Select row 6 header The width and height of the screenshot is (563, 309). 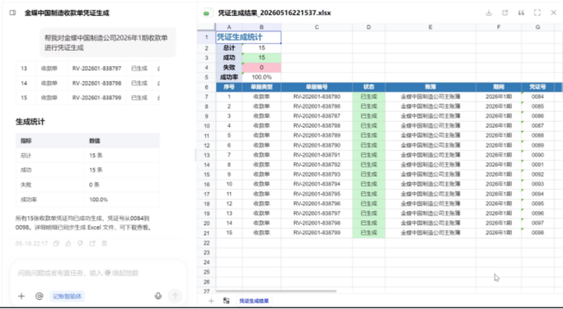[206, 87]
